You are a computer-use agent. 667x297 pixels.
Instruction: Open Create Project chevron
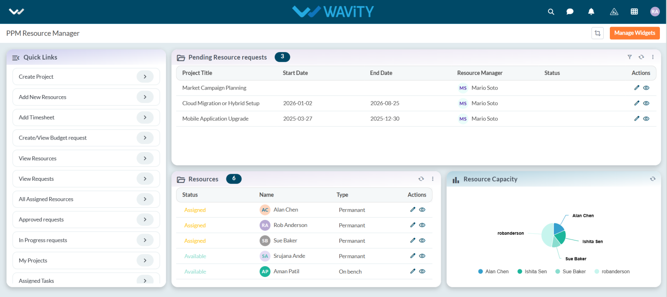click(145, 77)
